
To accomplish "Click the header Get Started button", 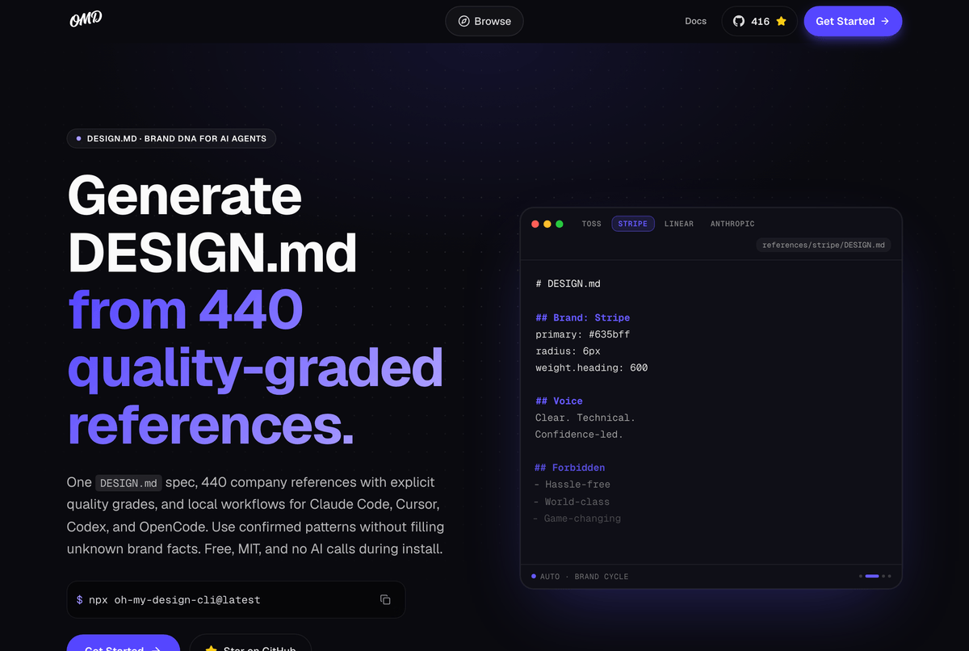I will tap(853, 21).
